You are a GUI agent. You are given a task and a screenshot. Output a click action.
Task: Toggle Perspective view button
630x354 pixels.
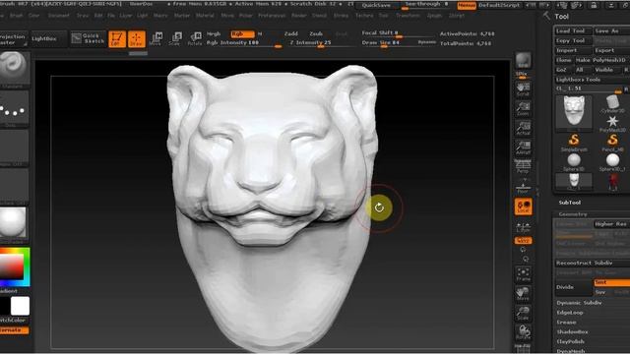pos(523,166)
